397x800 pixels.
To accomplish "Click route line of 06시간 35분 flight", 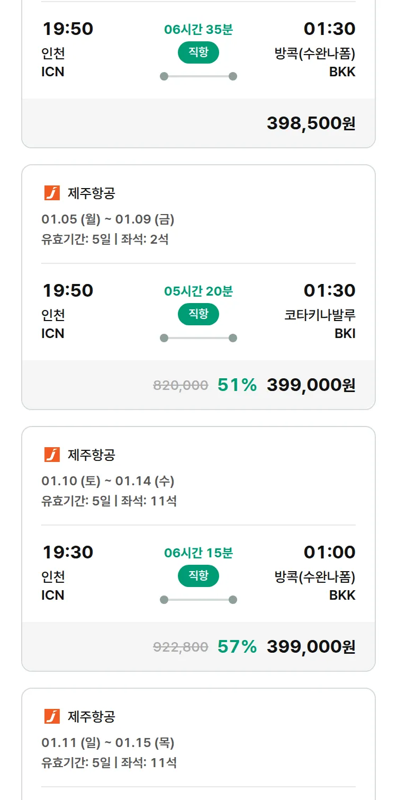I will coord(198,76).
